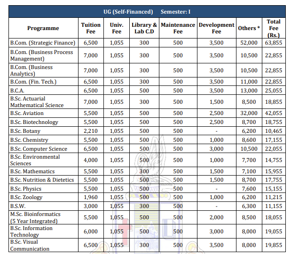Select the Maintenance Fee column header
The width and height of the screenshot is (291, 254).
tap(178, 28)
